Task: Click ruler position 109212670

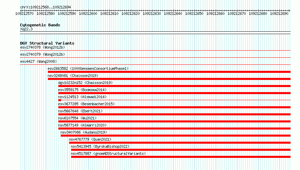Action: click(237, 13)
